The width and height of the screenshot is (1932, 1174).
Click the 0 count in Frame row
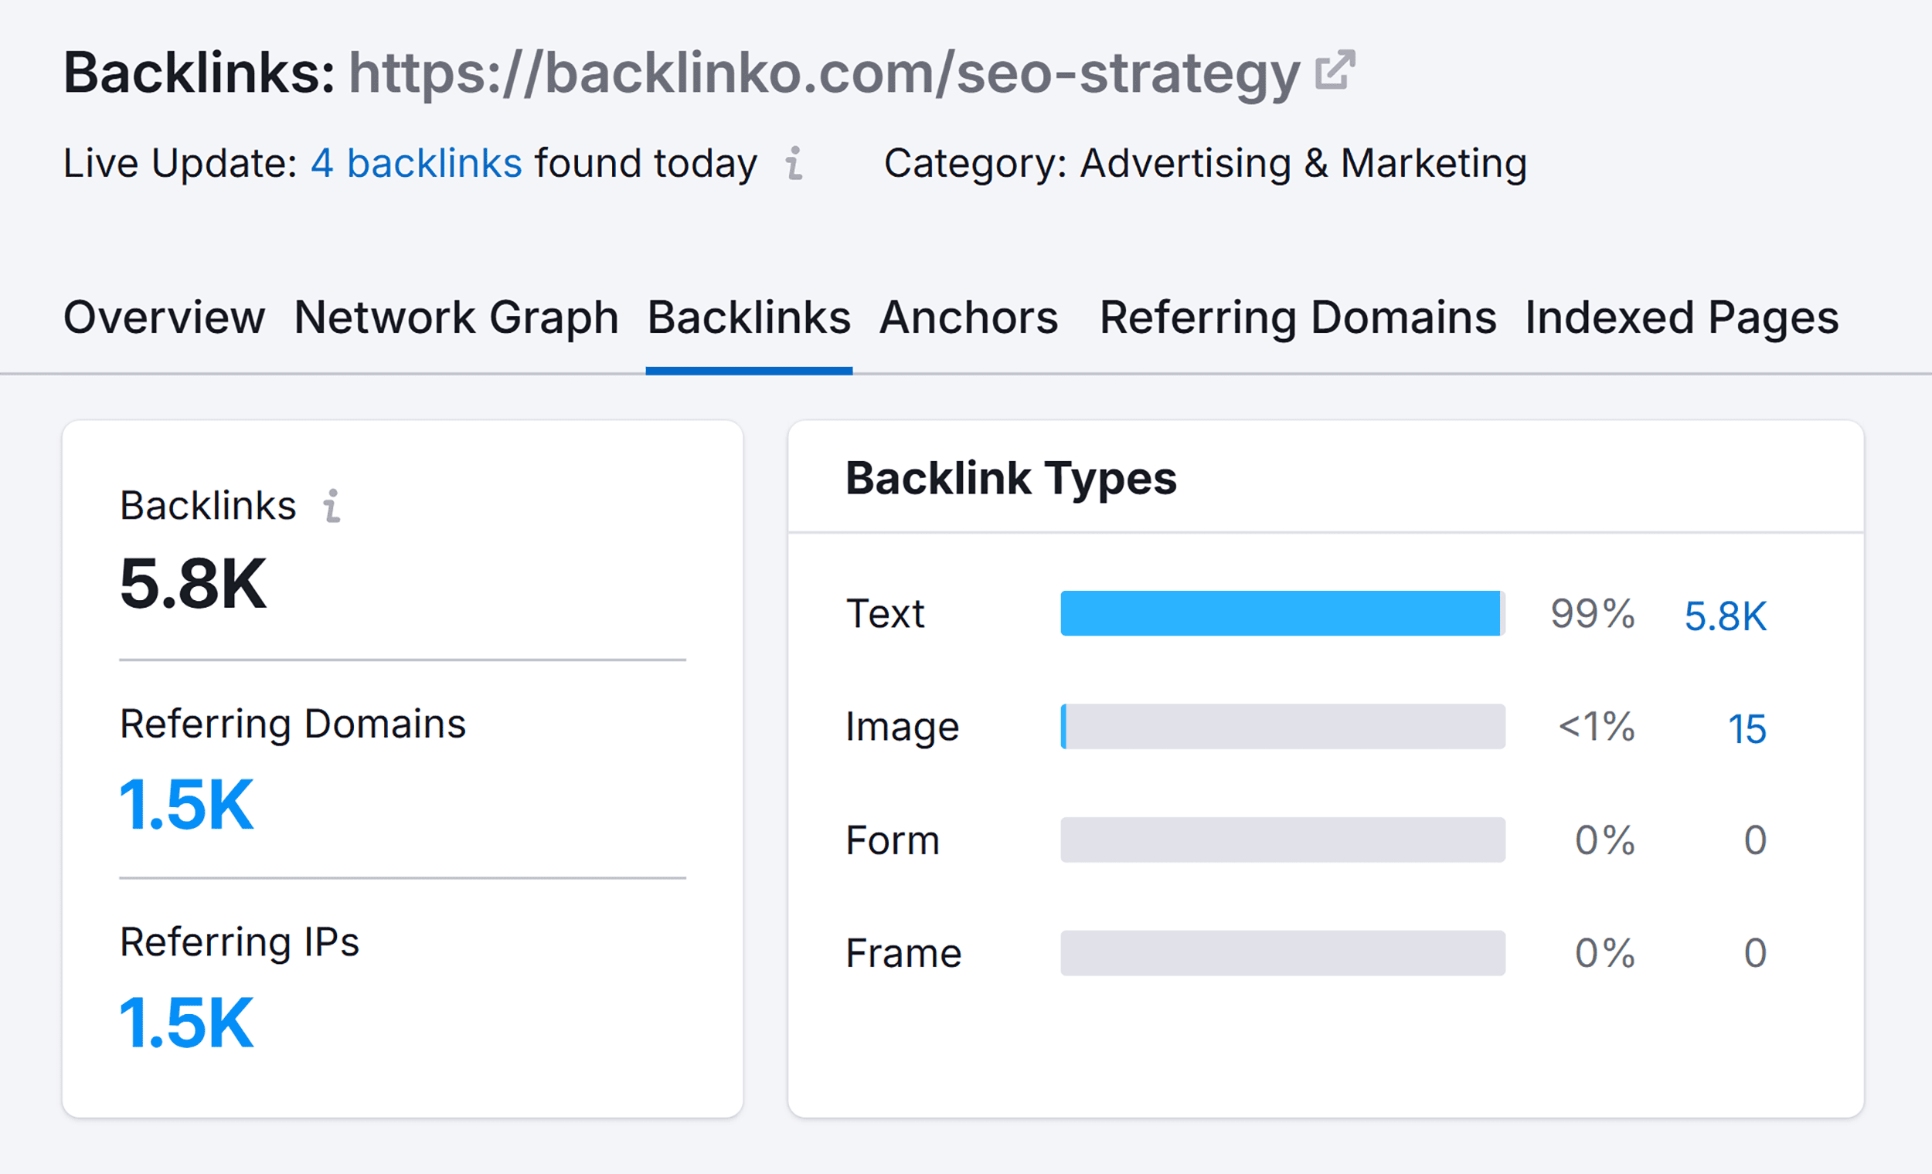[1755, 953]
